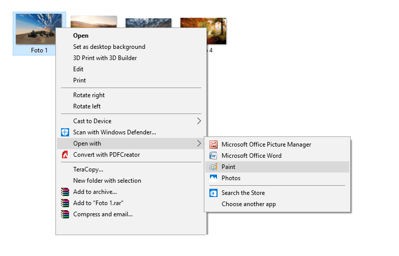Click the Photos app icon

click(213, 178)
